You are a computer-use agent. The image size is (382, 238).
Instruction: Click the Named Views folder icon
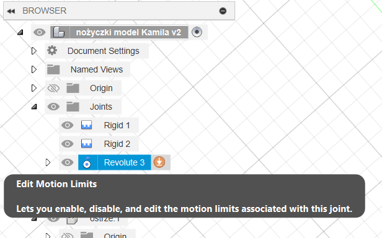[53, 69]
